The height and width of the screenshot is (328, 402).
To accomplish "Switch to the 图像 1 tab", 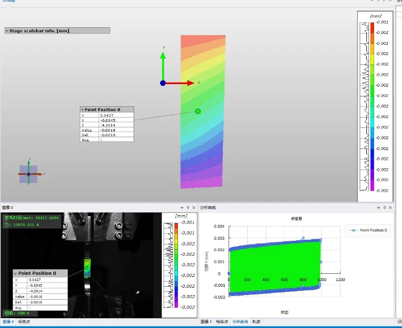I will coord(206,322).
